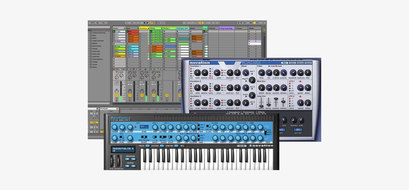Select the Paddington Bear track header
The image size is (409, 190).
coord(183,28)
